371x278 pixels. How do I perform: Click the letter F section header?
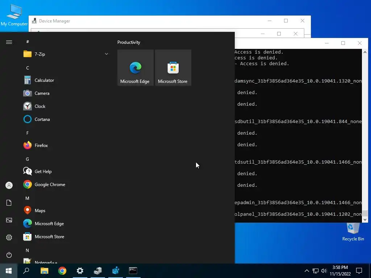click(x=28, y=133)
